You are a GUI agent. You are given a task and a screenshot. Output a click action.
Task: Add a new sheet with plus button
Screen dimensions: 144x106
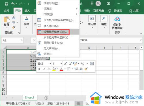[46, 98]
